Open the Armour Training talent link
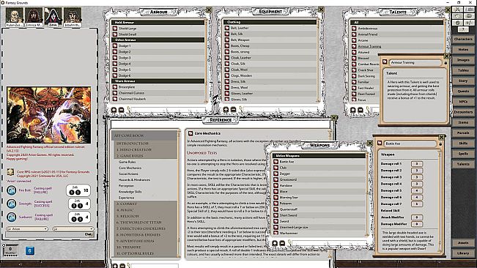Image resolution: width=477 pixels, height=268 pixels. click(x=369, y=46)
